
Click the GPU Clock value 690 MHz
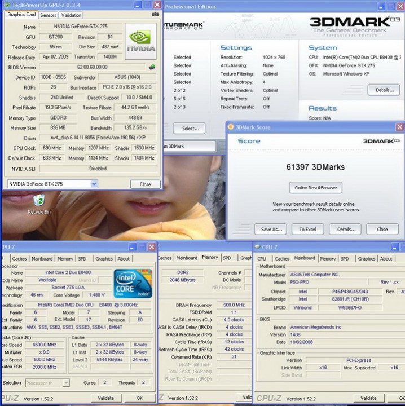pos(52,148)
